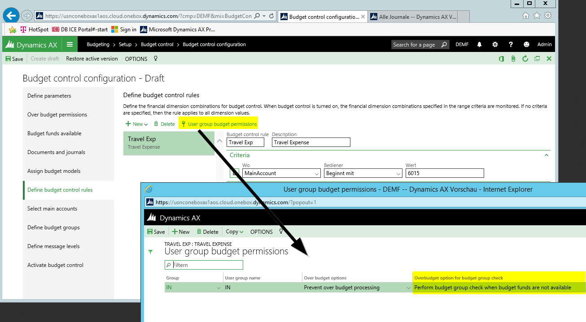This screenshot has height=322, width=586.
Task: Click the 'Search for a page' field
Action: click(416, 44)
